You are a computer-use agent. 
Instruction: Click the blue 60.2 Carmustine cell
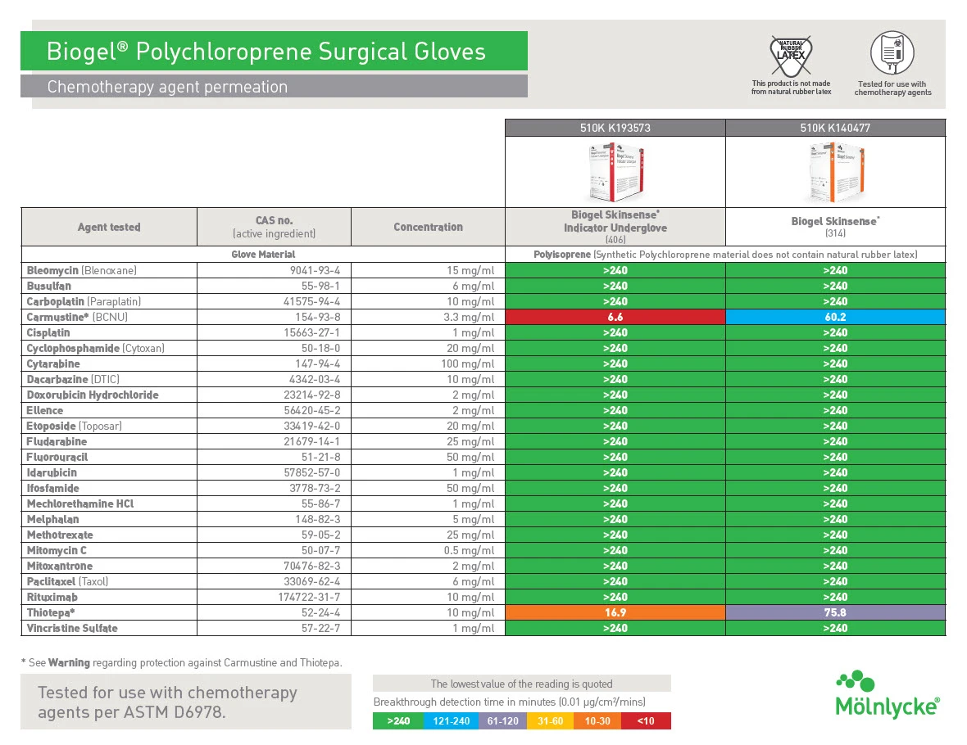pos(836,317)
